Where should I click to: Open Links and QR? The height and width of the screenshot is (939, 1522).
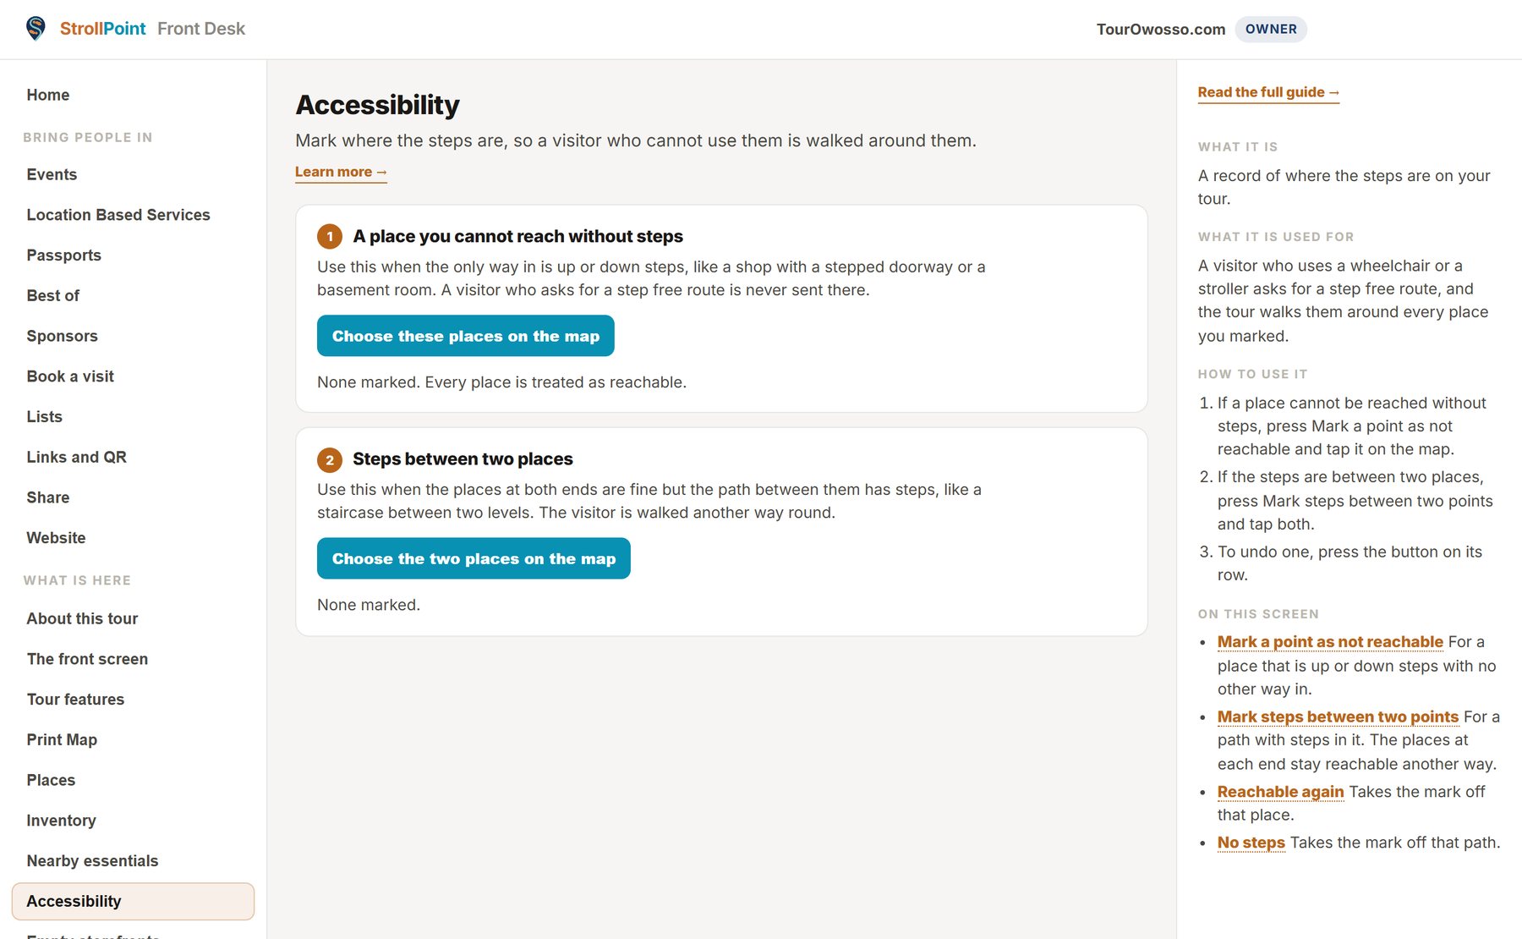pyautogui.click(x=76, y=457)
